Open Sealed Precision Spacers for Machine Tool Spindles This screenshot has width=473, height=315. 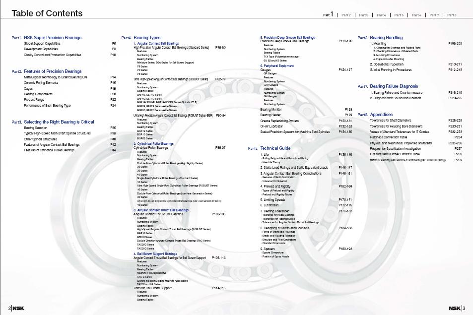(295, 132)
